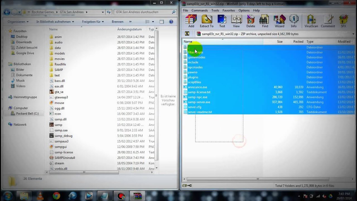Viewport: 357px width, 201px height.
Task: Open Explorer help question mark icon
Action: click(171, 21)
